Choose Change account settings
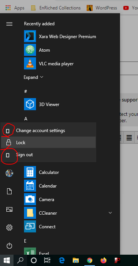This screenshot has height=266, width=138. pyautogui.click(x=48, y=131)
